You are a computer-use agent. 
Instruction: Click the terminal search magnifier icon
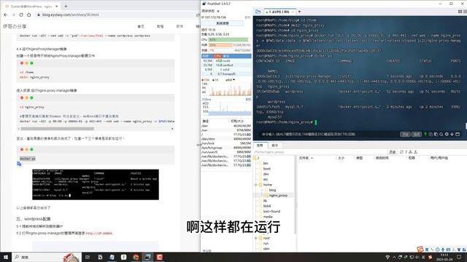(441, 134)
